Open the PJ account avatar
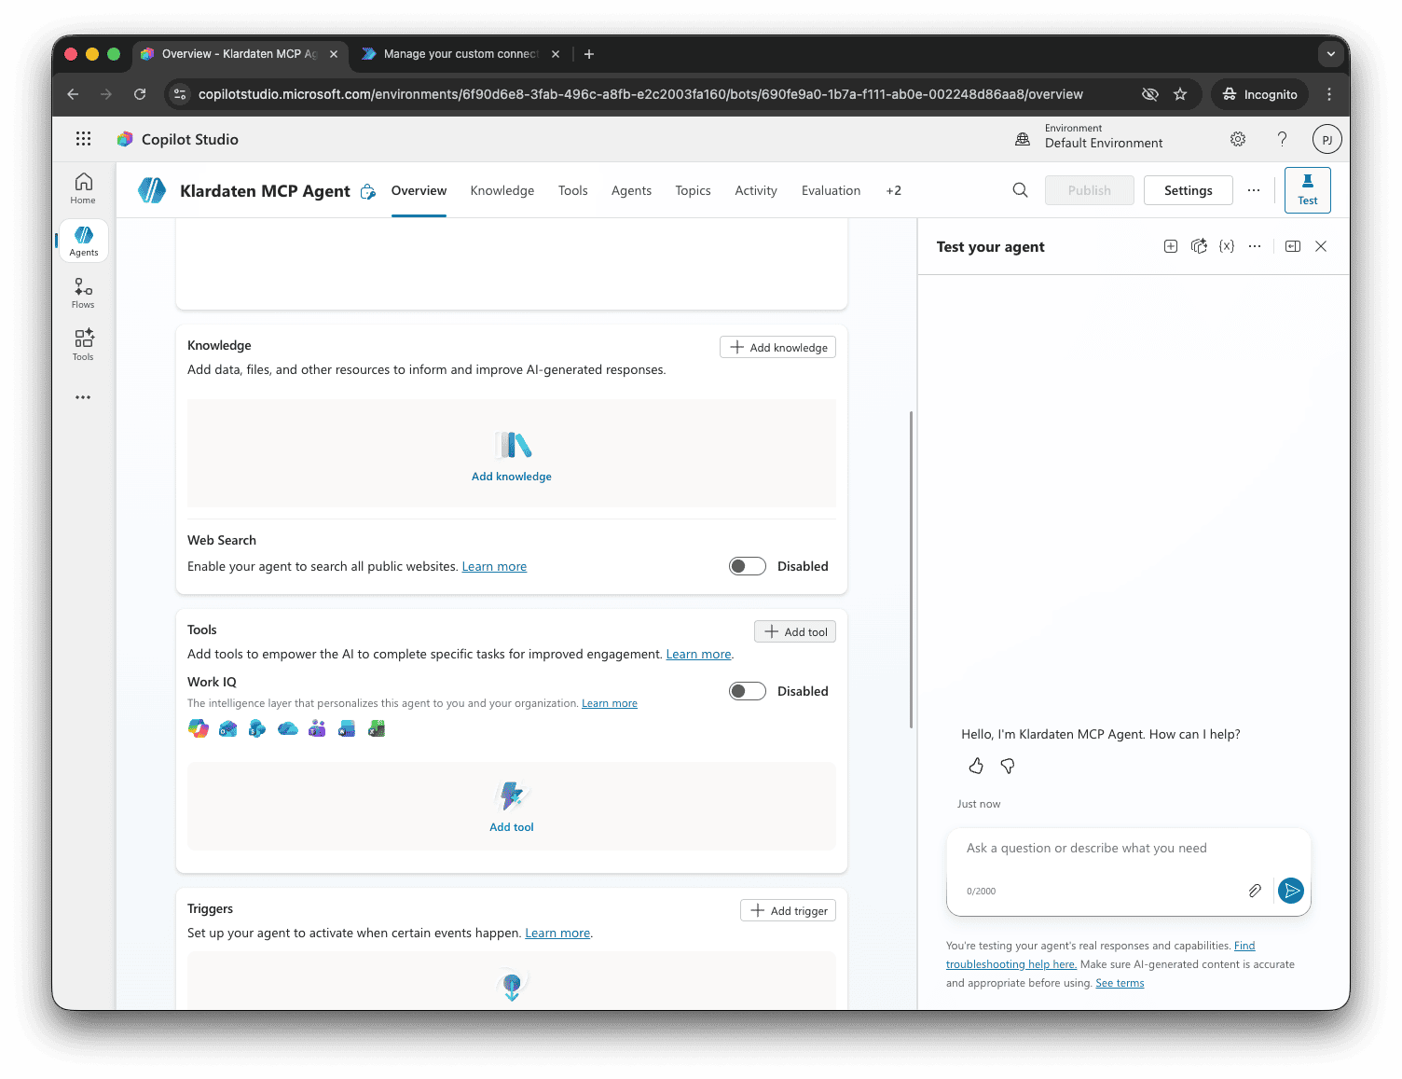Image resolution: width=1402 pixels, height=1079 pixels. click(1327, 139)
